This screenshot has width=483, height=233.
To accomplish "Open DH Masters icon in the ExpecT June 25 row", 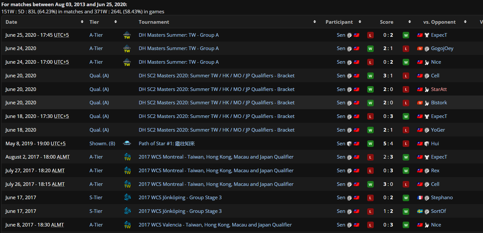I will (x=127, y=35).
